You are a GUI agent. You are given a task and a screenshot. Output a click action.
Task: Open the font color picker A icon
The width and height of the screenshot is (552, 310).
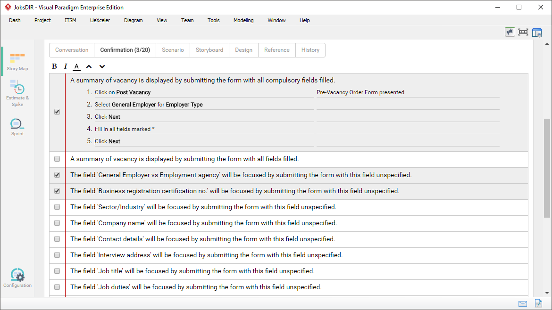coord(76,66)
